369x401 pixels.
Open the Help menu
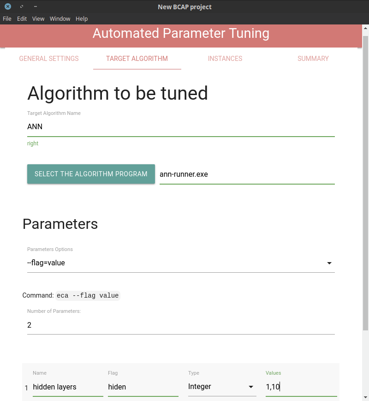[82, 18]
